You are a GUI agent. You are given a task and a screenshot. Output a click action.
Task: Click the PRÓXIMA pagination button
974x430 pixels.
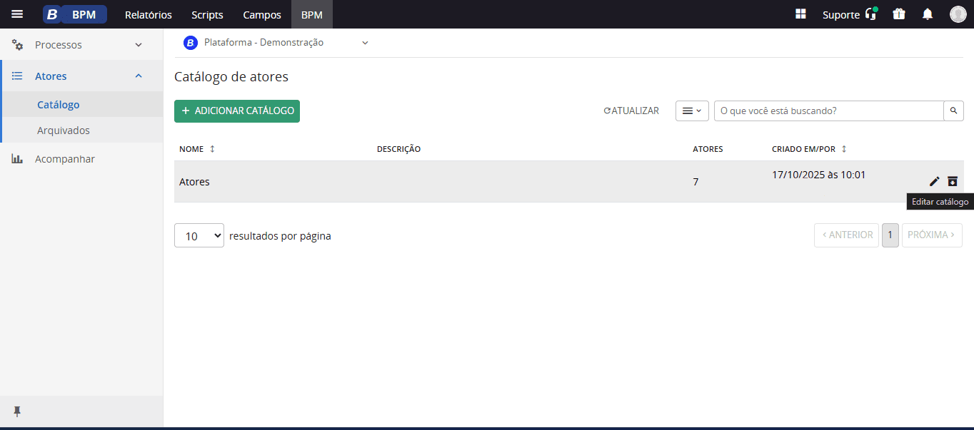(932, 235)
